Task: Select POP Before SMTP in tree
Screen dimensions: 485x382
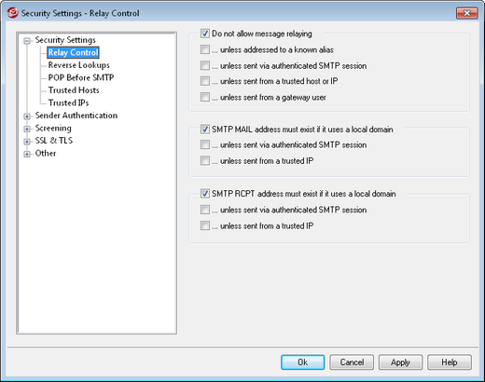Action: click(81, 77)
